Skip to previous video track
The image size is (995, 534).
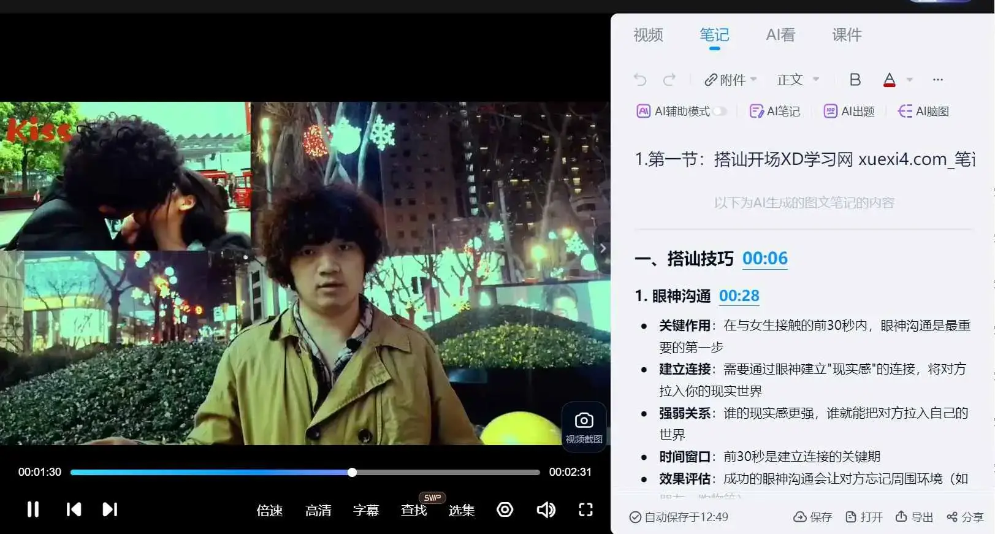(x=74, y=509)
